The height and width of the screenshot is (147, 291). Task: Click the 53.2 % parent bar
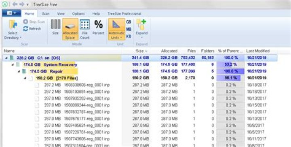coord(230,64)
